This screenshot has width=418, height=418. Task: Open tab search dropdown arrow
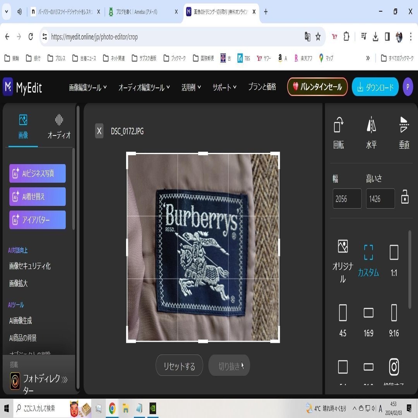pyautogui.click(x=7, y=12)
